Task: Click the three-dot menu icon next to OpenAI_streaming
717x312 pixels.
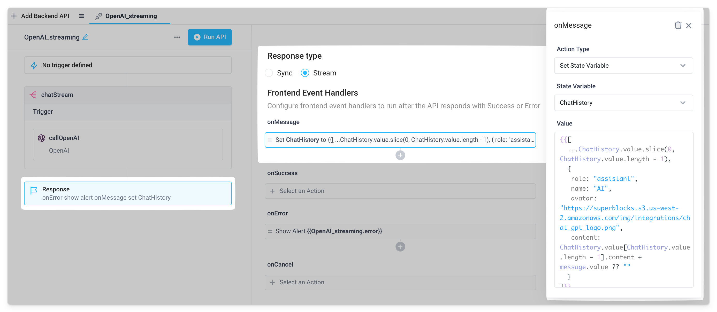Action: click(x=177, y=37)
